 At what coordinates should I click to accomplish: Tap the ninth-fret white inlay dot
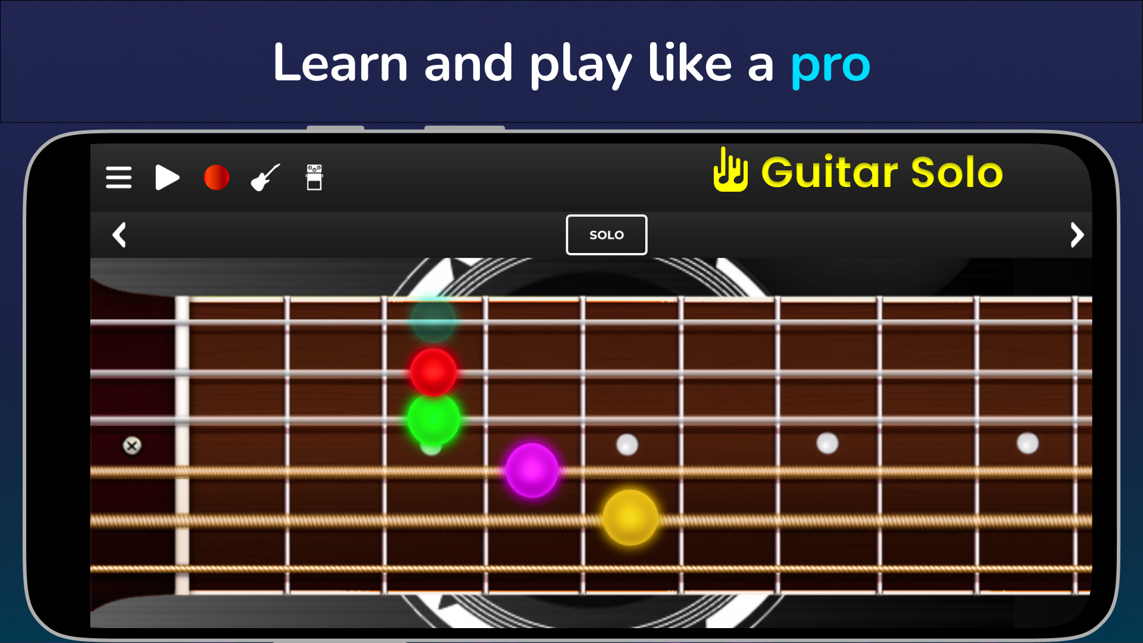(1028, 444)
